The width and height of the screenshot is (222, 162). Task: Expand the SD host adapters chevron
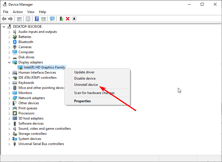pyautogui.click(x=9, y=119)
